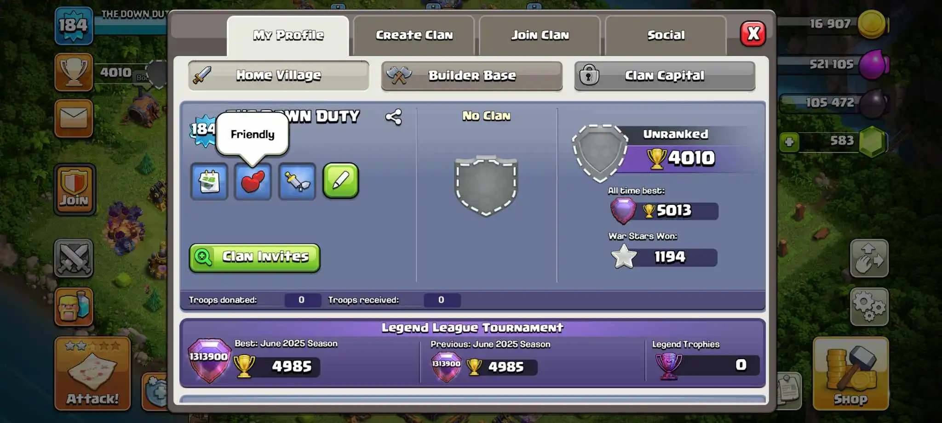Click the green pencil edit button
The height and width of the screenshot is (423, 942).
click(341, 181)
